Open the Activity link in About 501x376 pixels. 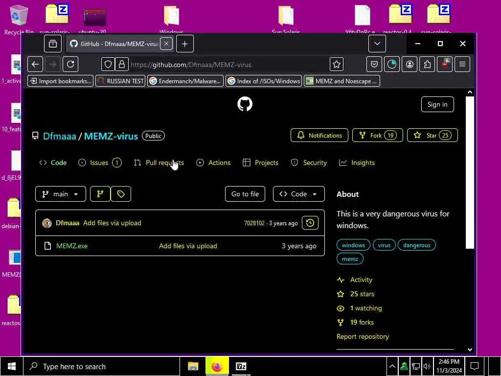tap(355, 280)
